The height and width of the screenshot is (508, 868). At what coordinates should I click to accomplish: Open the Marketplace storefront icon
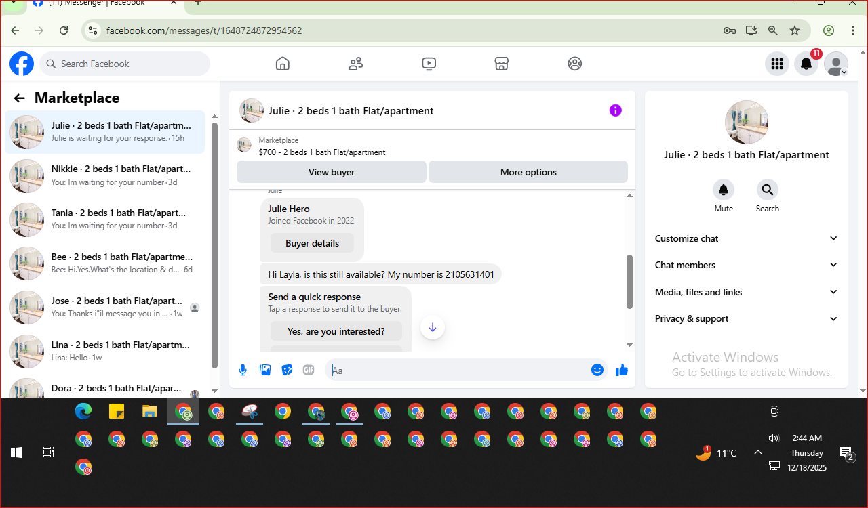tap(501, 64)
